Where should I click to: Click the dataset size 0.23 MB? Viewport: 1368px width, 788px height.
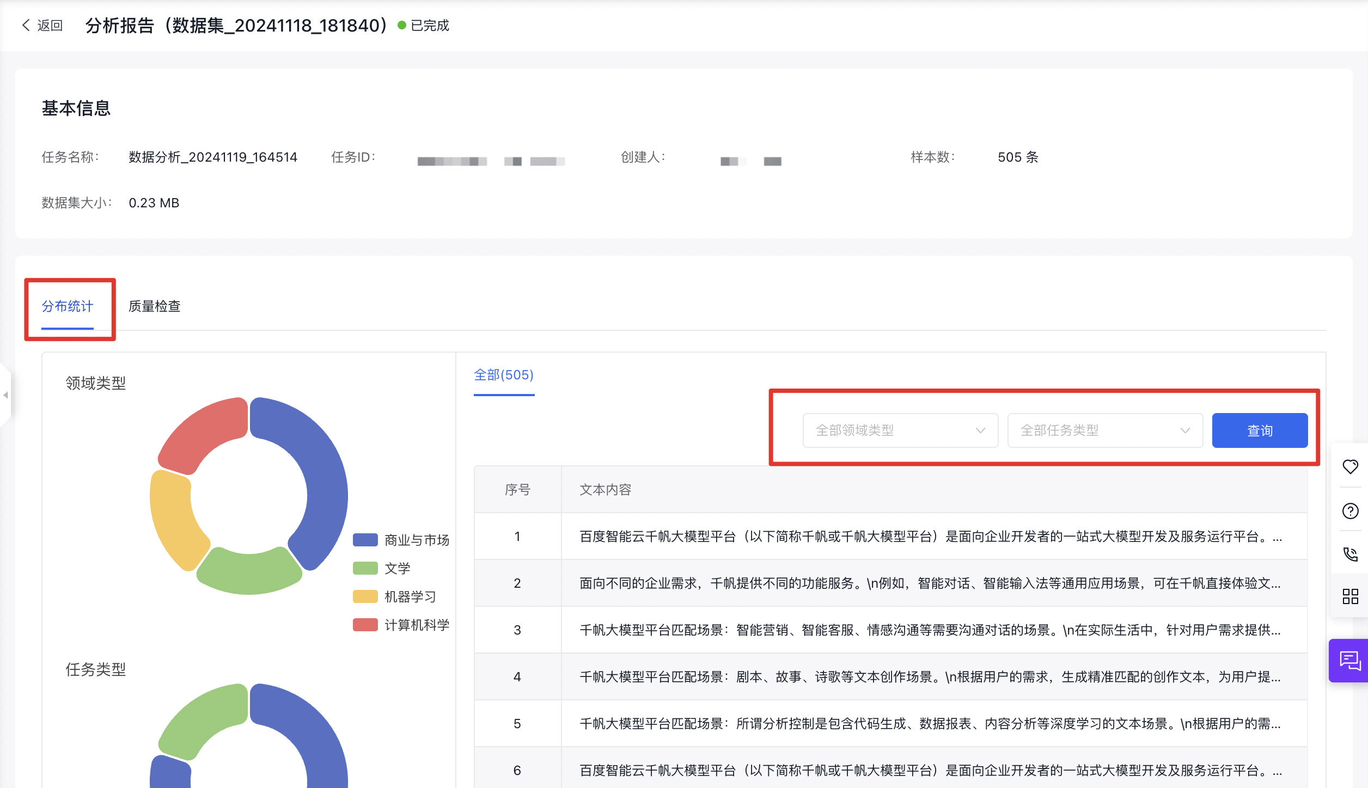154,203
